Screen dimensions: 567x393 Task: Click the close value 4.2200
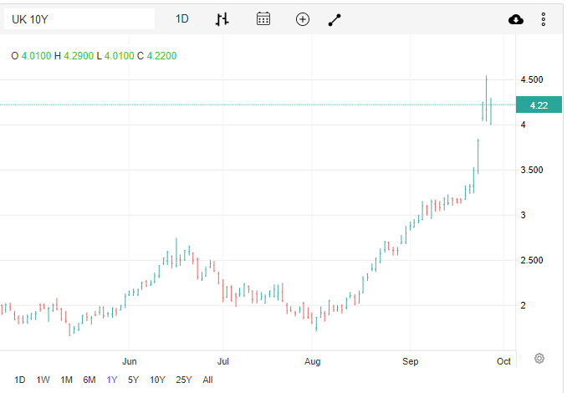click(161, 56)
